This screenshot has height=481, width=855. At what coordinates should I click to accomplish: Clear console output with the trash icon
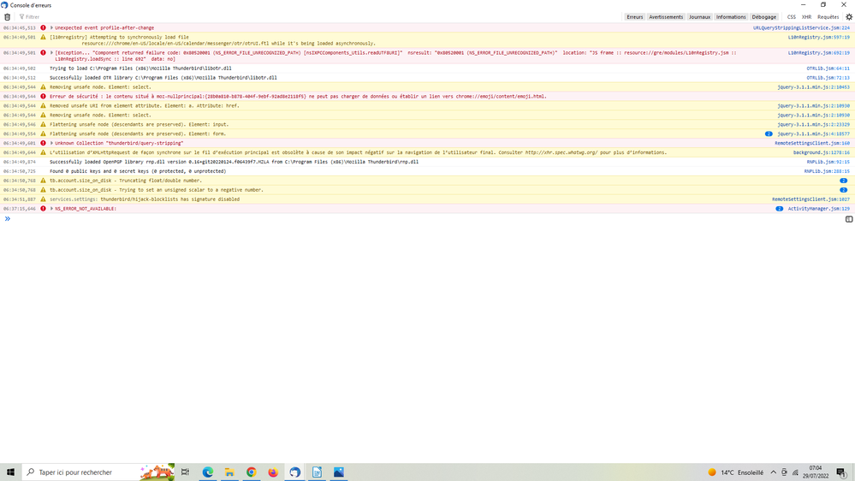7,17
